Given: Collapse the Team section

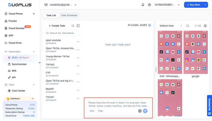Looking at the screenshot, I should (x=34, y=85).
